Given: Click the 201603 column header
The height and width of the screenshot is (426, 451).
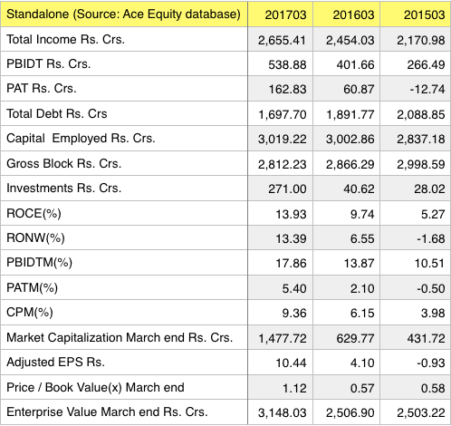Looking at the screenshot, I should point(347,15).
